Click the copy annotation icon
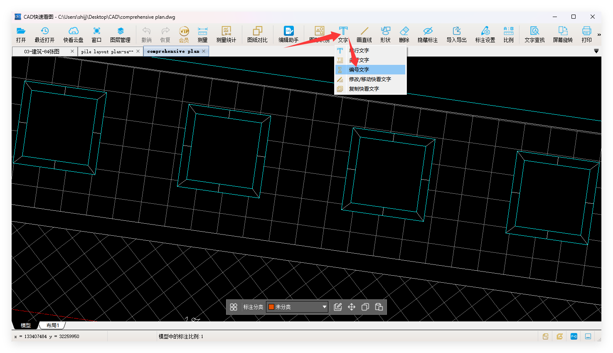This screenshot has height=353, width=613. point(365,307)
